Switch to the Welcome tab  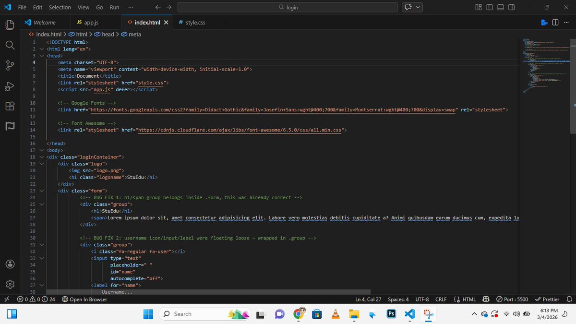click(45, 23)
